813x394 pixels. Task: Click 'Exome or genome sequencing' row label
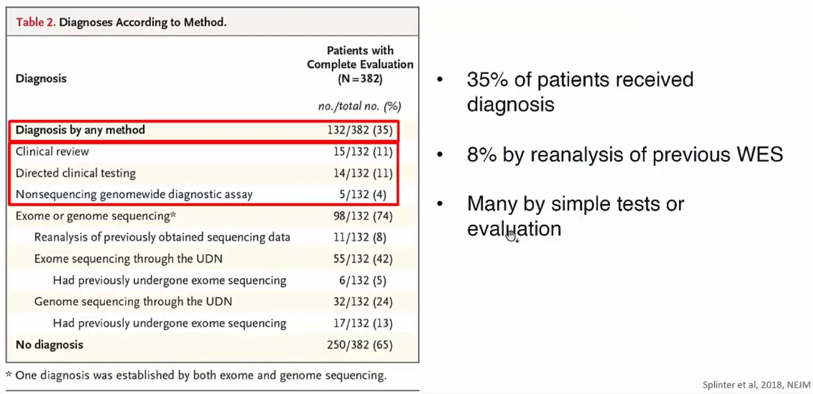point(95,216)
